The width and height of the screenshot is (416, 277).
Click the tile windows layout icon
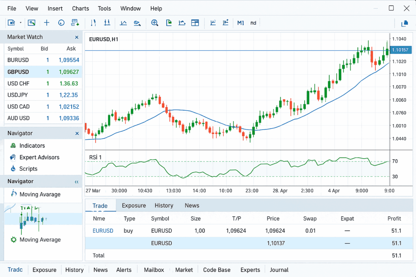[195, 23]
